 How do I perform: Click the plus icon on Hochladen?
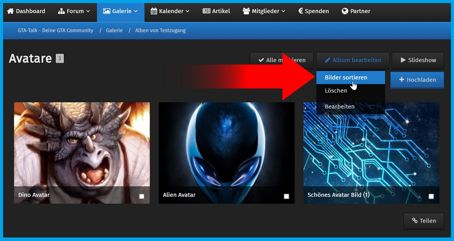(x=401, y=80)
